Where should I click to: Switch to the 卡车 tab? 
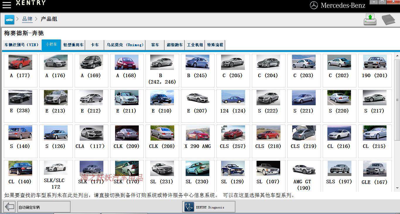(95, 45)
